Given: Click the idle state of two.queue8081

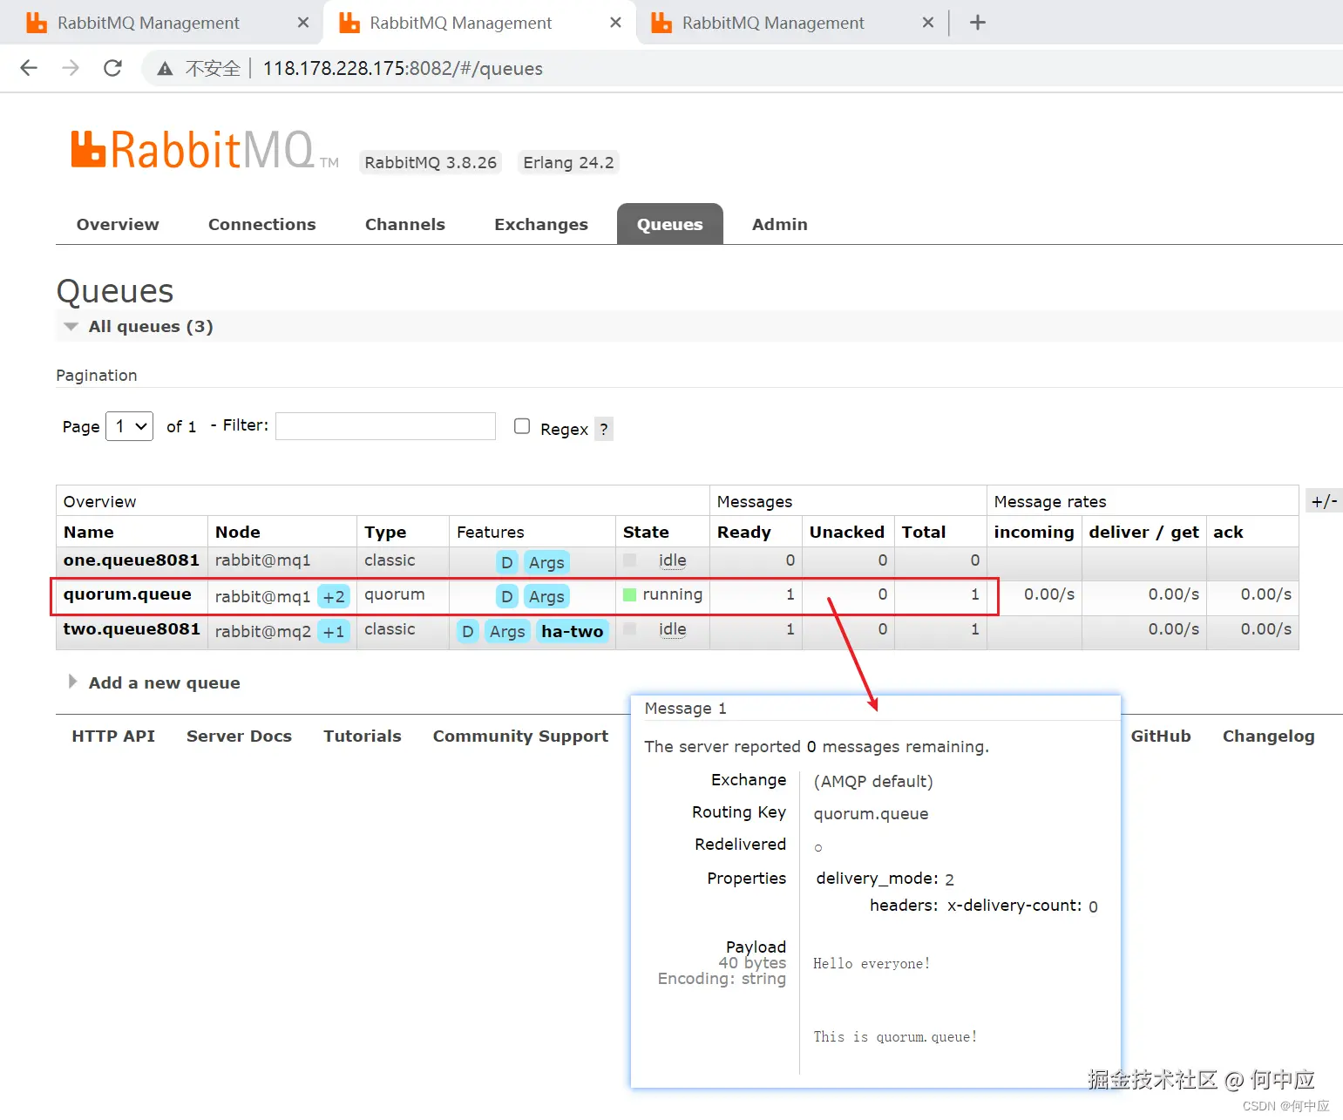Looking at the screenshot, I should [x=672, y=629].
